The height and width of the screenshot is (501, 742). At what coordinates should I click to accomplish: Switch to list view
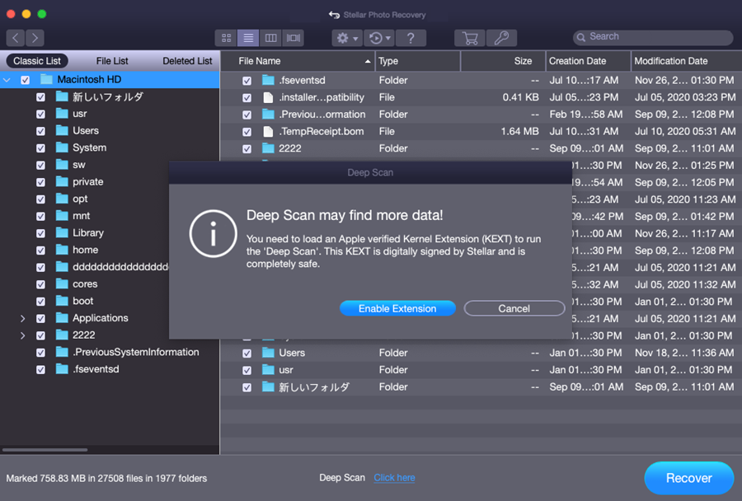248,38
